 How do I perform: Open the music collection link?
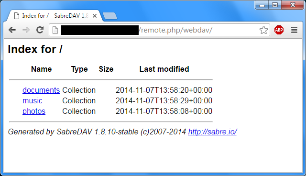click(32, 101)
